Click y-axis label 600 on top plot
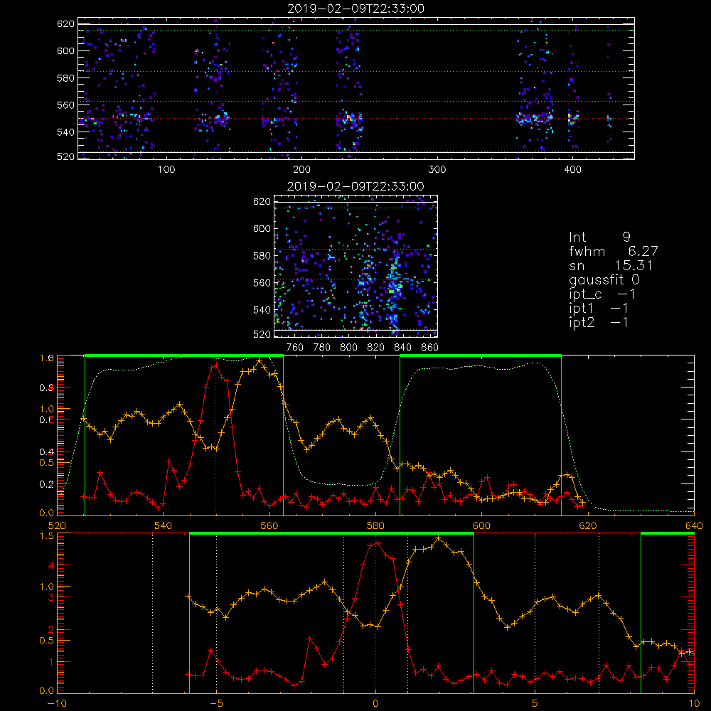 pyautogui.click(x=65, y=50)
